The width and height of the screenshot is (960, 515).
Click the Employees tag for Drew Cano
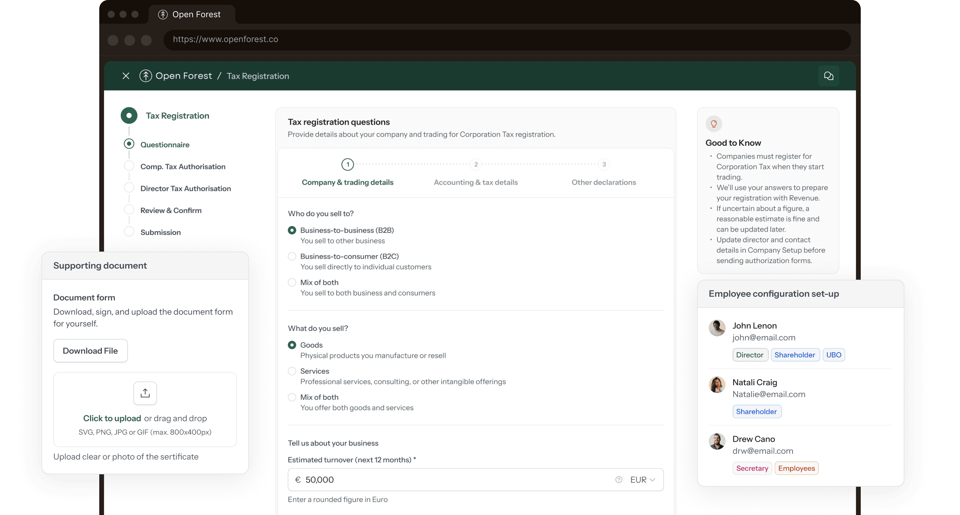click(796, 468)
